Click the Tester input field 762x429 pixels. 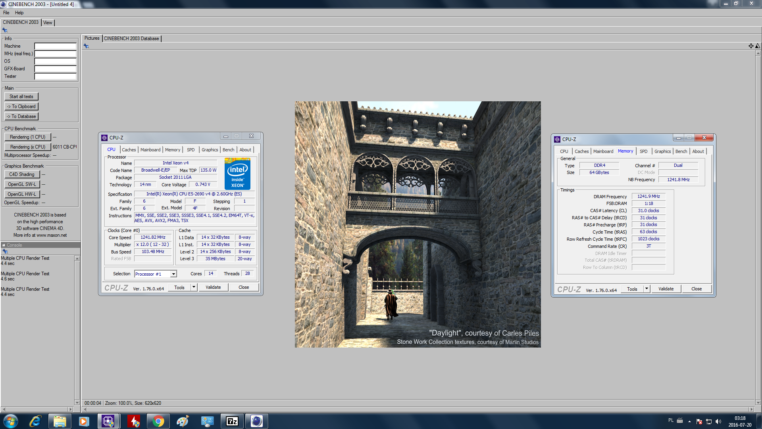pyautogui.click(x=55, y=76)
